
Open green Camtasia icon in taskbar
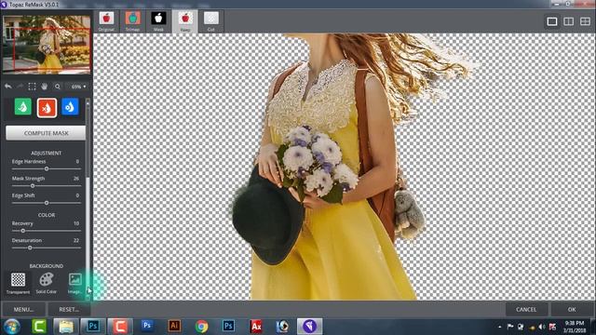point(39,327)
